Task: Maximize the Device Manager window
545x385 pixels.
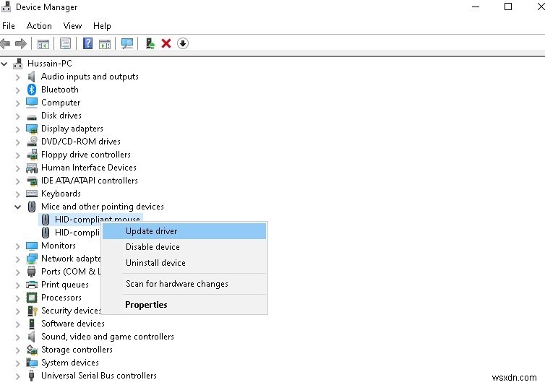Action: tap(508, 7)
